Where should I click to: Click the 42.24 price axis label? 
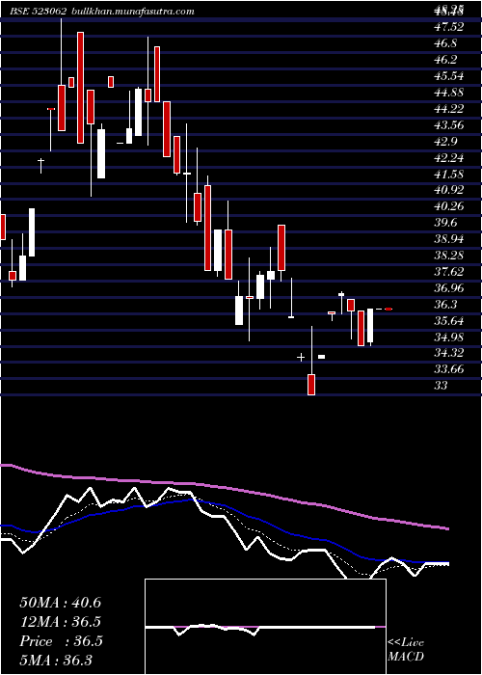[449, 157]
